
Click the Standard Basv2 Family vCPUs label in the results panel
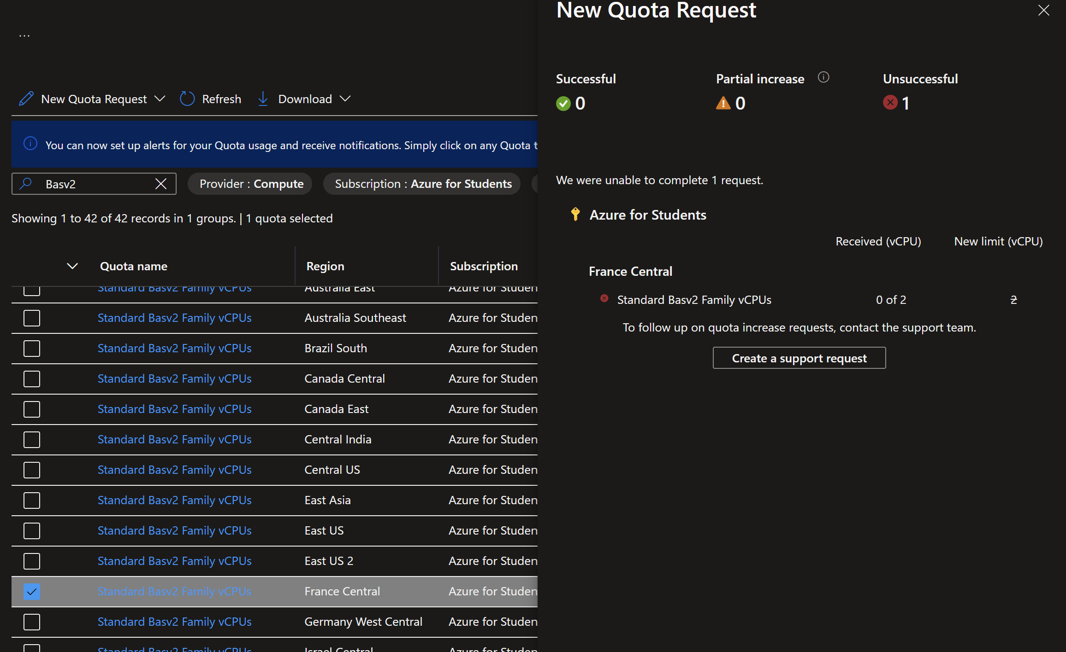(694, 300)
